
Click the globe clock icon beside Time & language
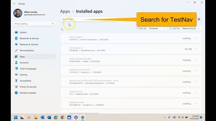(16, 69)
